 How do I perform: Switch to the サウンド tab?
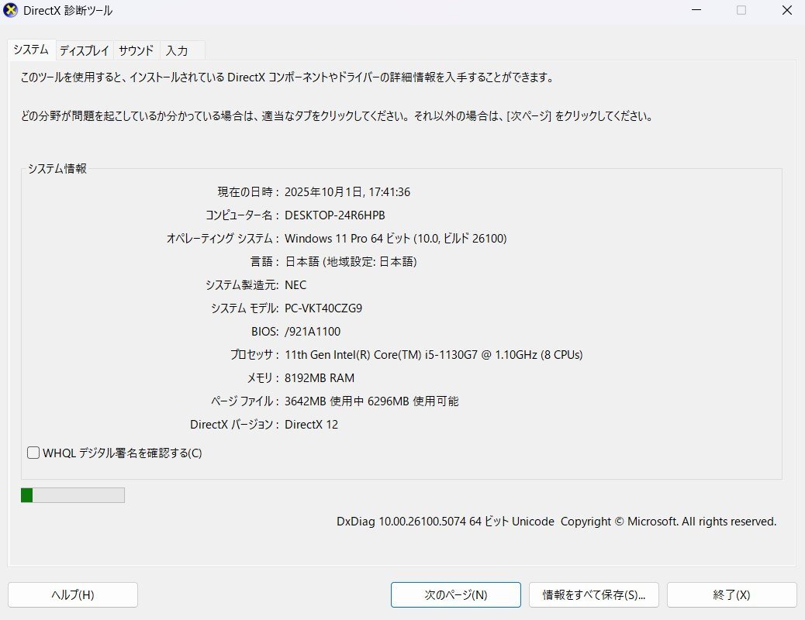pos(136,50)
